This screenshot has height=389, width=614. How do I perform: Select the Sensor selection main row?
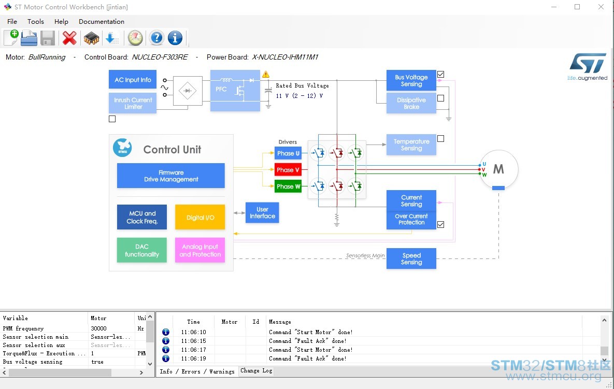click(73, 337)
